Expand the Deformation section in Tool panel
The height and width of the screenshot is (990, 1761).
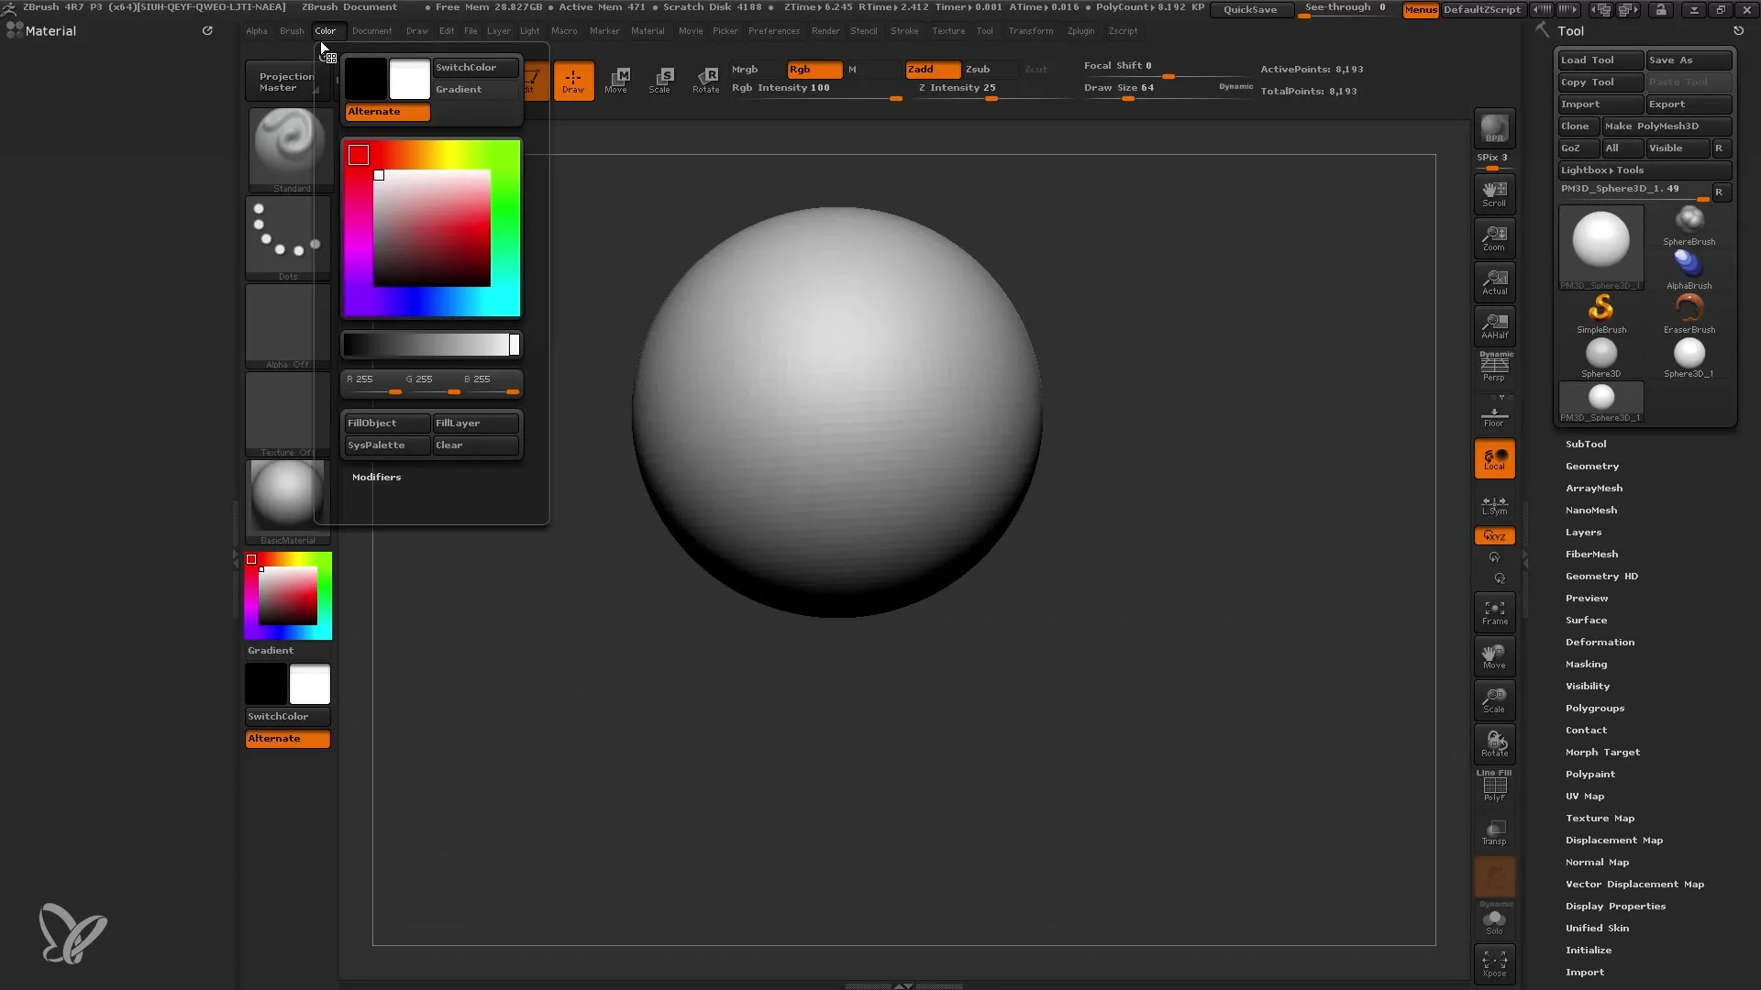click(1599, 641)
